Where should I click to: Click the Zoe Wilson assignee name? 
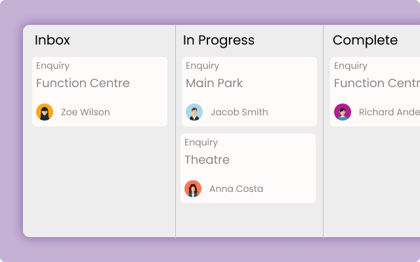(85, 112)
